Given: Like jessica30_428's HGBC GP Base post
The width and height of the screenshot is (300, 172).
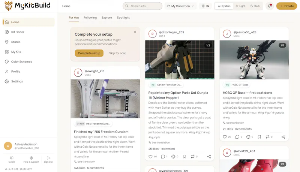Looking at the screenshot, I should coord(225,137).
